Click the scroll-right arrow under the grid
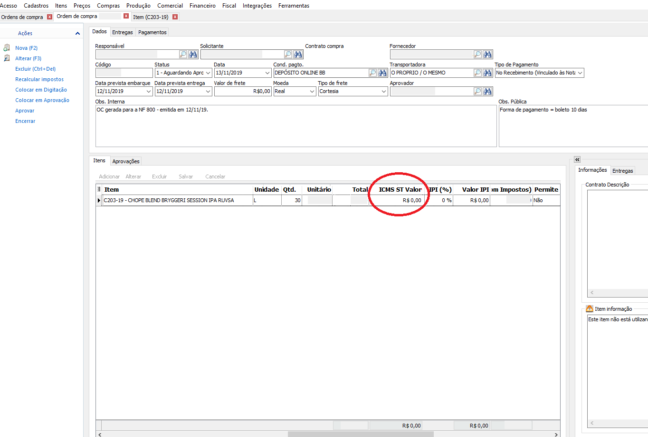 click(x=556, y=434)
